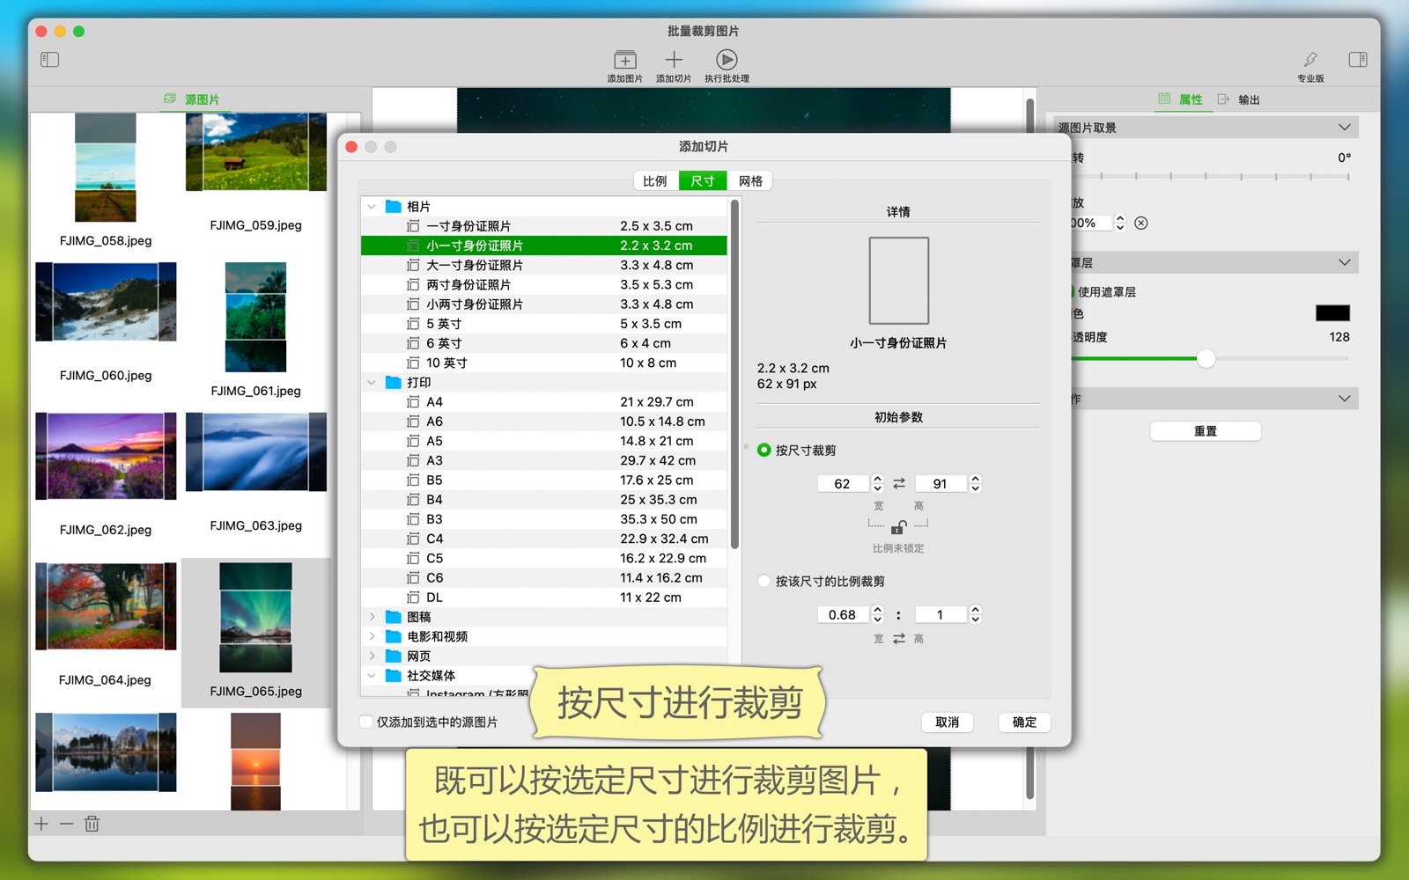Collapse the 源图片取景 section chevron

1344,128
